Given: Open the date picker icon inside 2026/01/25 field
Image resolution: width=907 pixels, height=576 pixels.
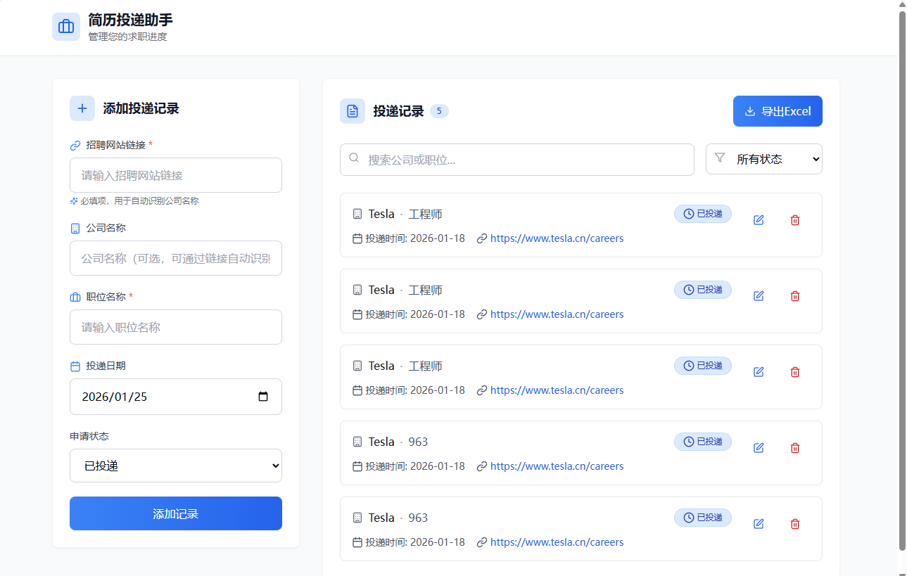Looking at the screenshot, I should [263, 397].
